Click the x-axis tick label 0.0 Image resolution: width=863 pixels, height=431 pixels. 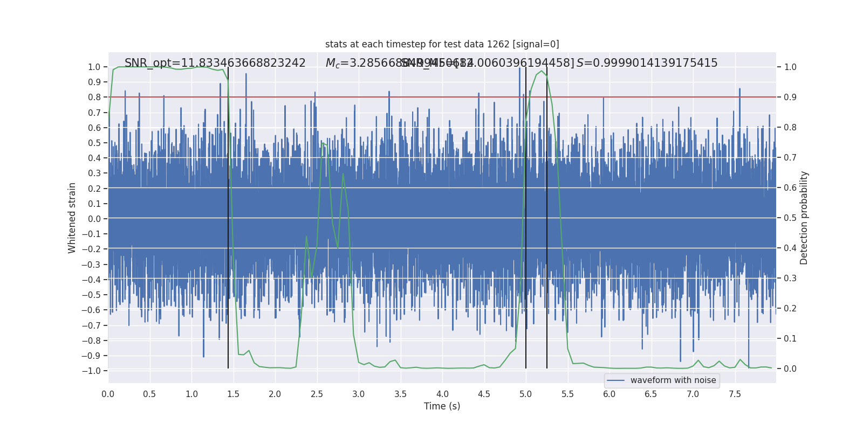click(x=108, y=394)
